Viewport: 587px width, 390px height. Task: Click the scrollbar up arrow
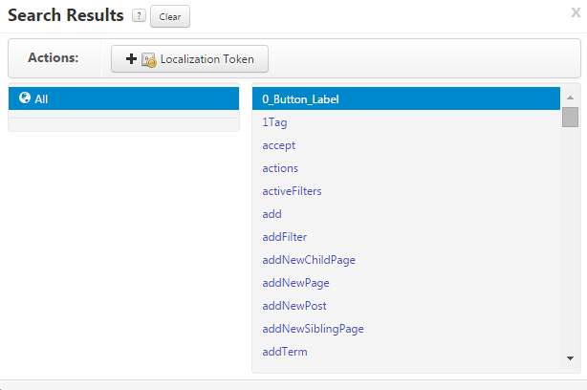pos(570,97)
